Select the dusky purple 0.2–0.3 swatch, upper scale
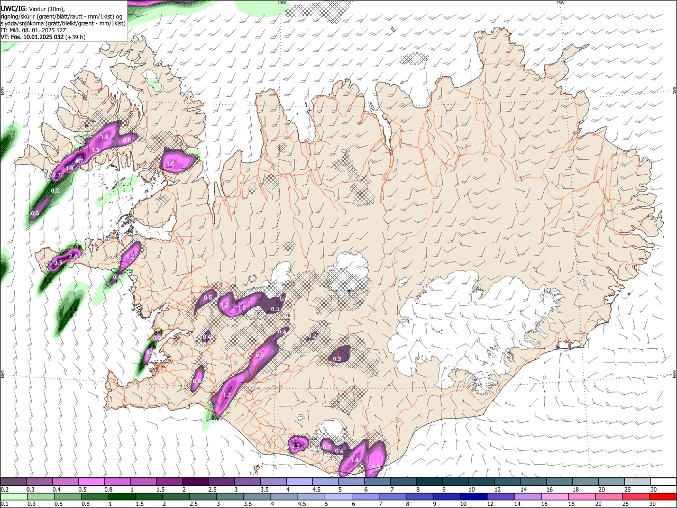 point(14,482)
